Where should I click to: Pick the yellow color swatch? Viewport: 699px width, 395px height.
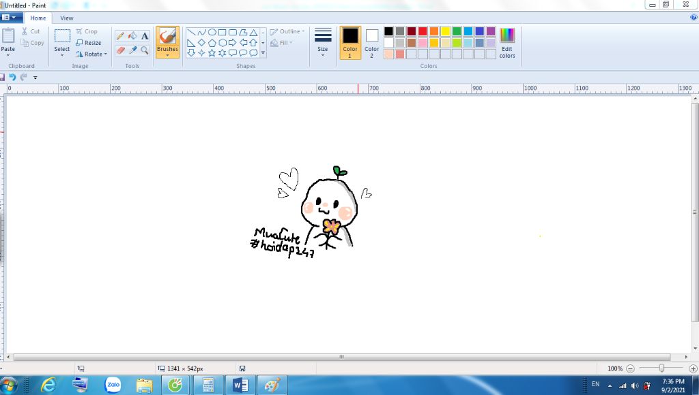(x=445, y=31)
